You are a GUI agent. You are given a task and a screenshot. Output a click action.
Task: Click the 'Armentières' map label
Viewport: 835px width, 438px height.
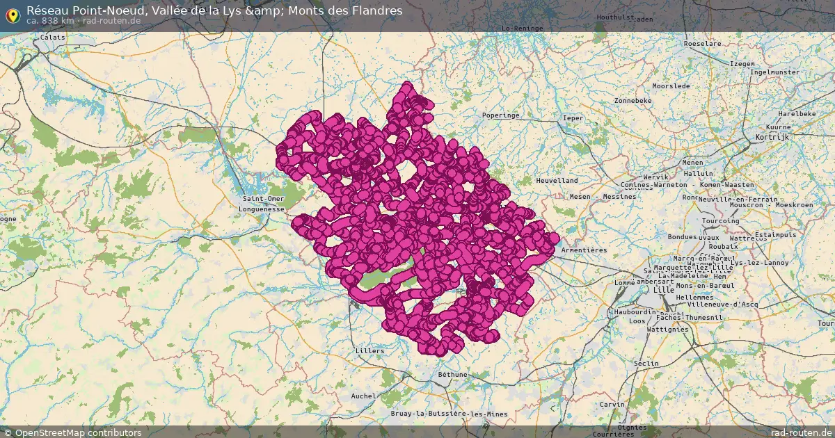pyautogui.click(x=584, y=250)
